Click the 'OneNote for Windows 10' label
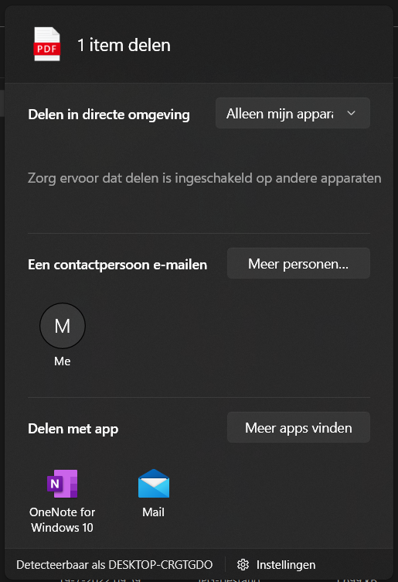This screenshot has height=582, width=398. pyautogui.click(x=63, y=519)
